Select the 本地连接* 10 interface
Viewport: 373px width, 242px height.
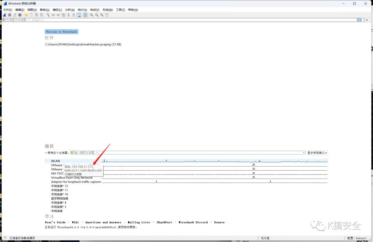[59, 194]
